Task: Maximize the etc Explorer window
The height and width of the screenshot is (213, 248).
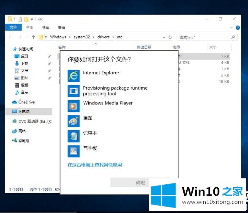Action: tap(220, 19)
